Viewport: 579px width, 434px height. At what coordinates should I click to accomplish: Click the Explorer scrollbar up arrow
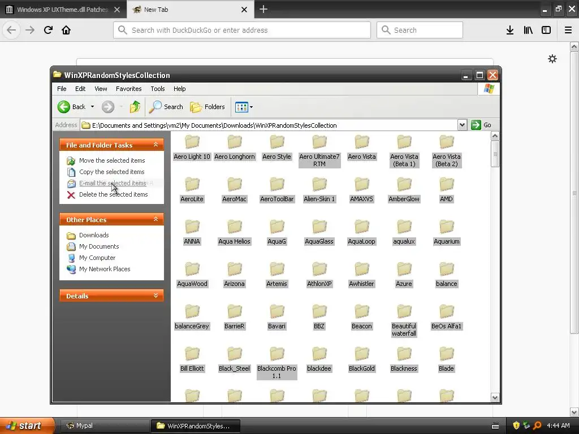(x=495, y=136)
